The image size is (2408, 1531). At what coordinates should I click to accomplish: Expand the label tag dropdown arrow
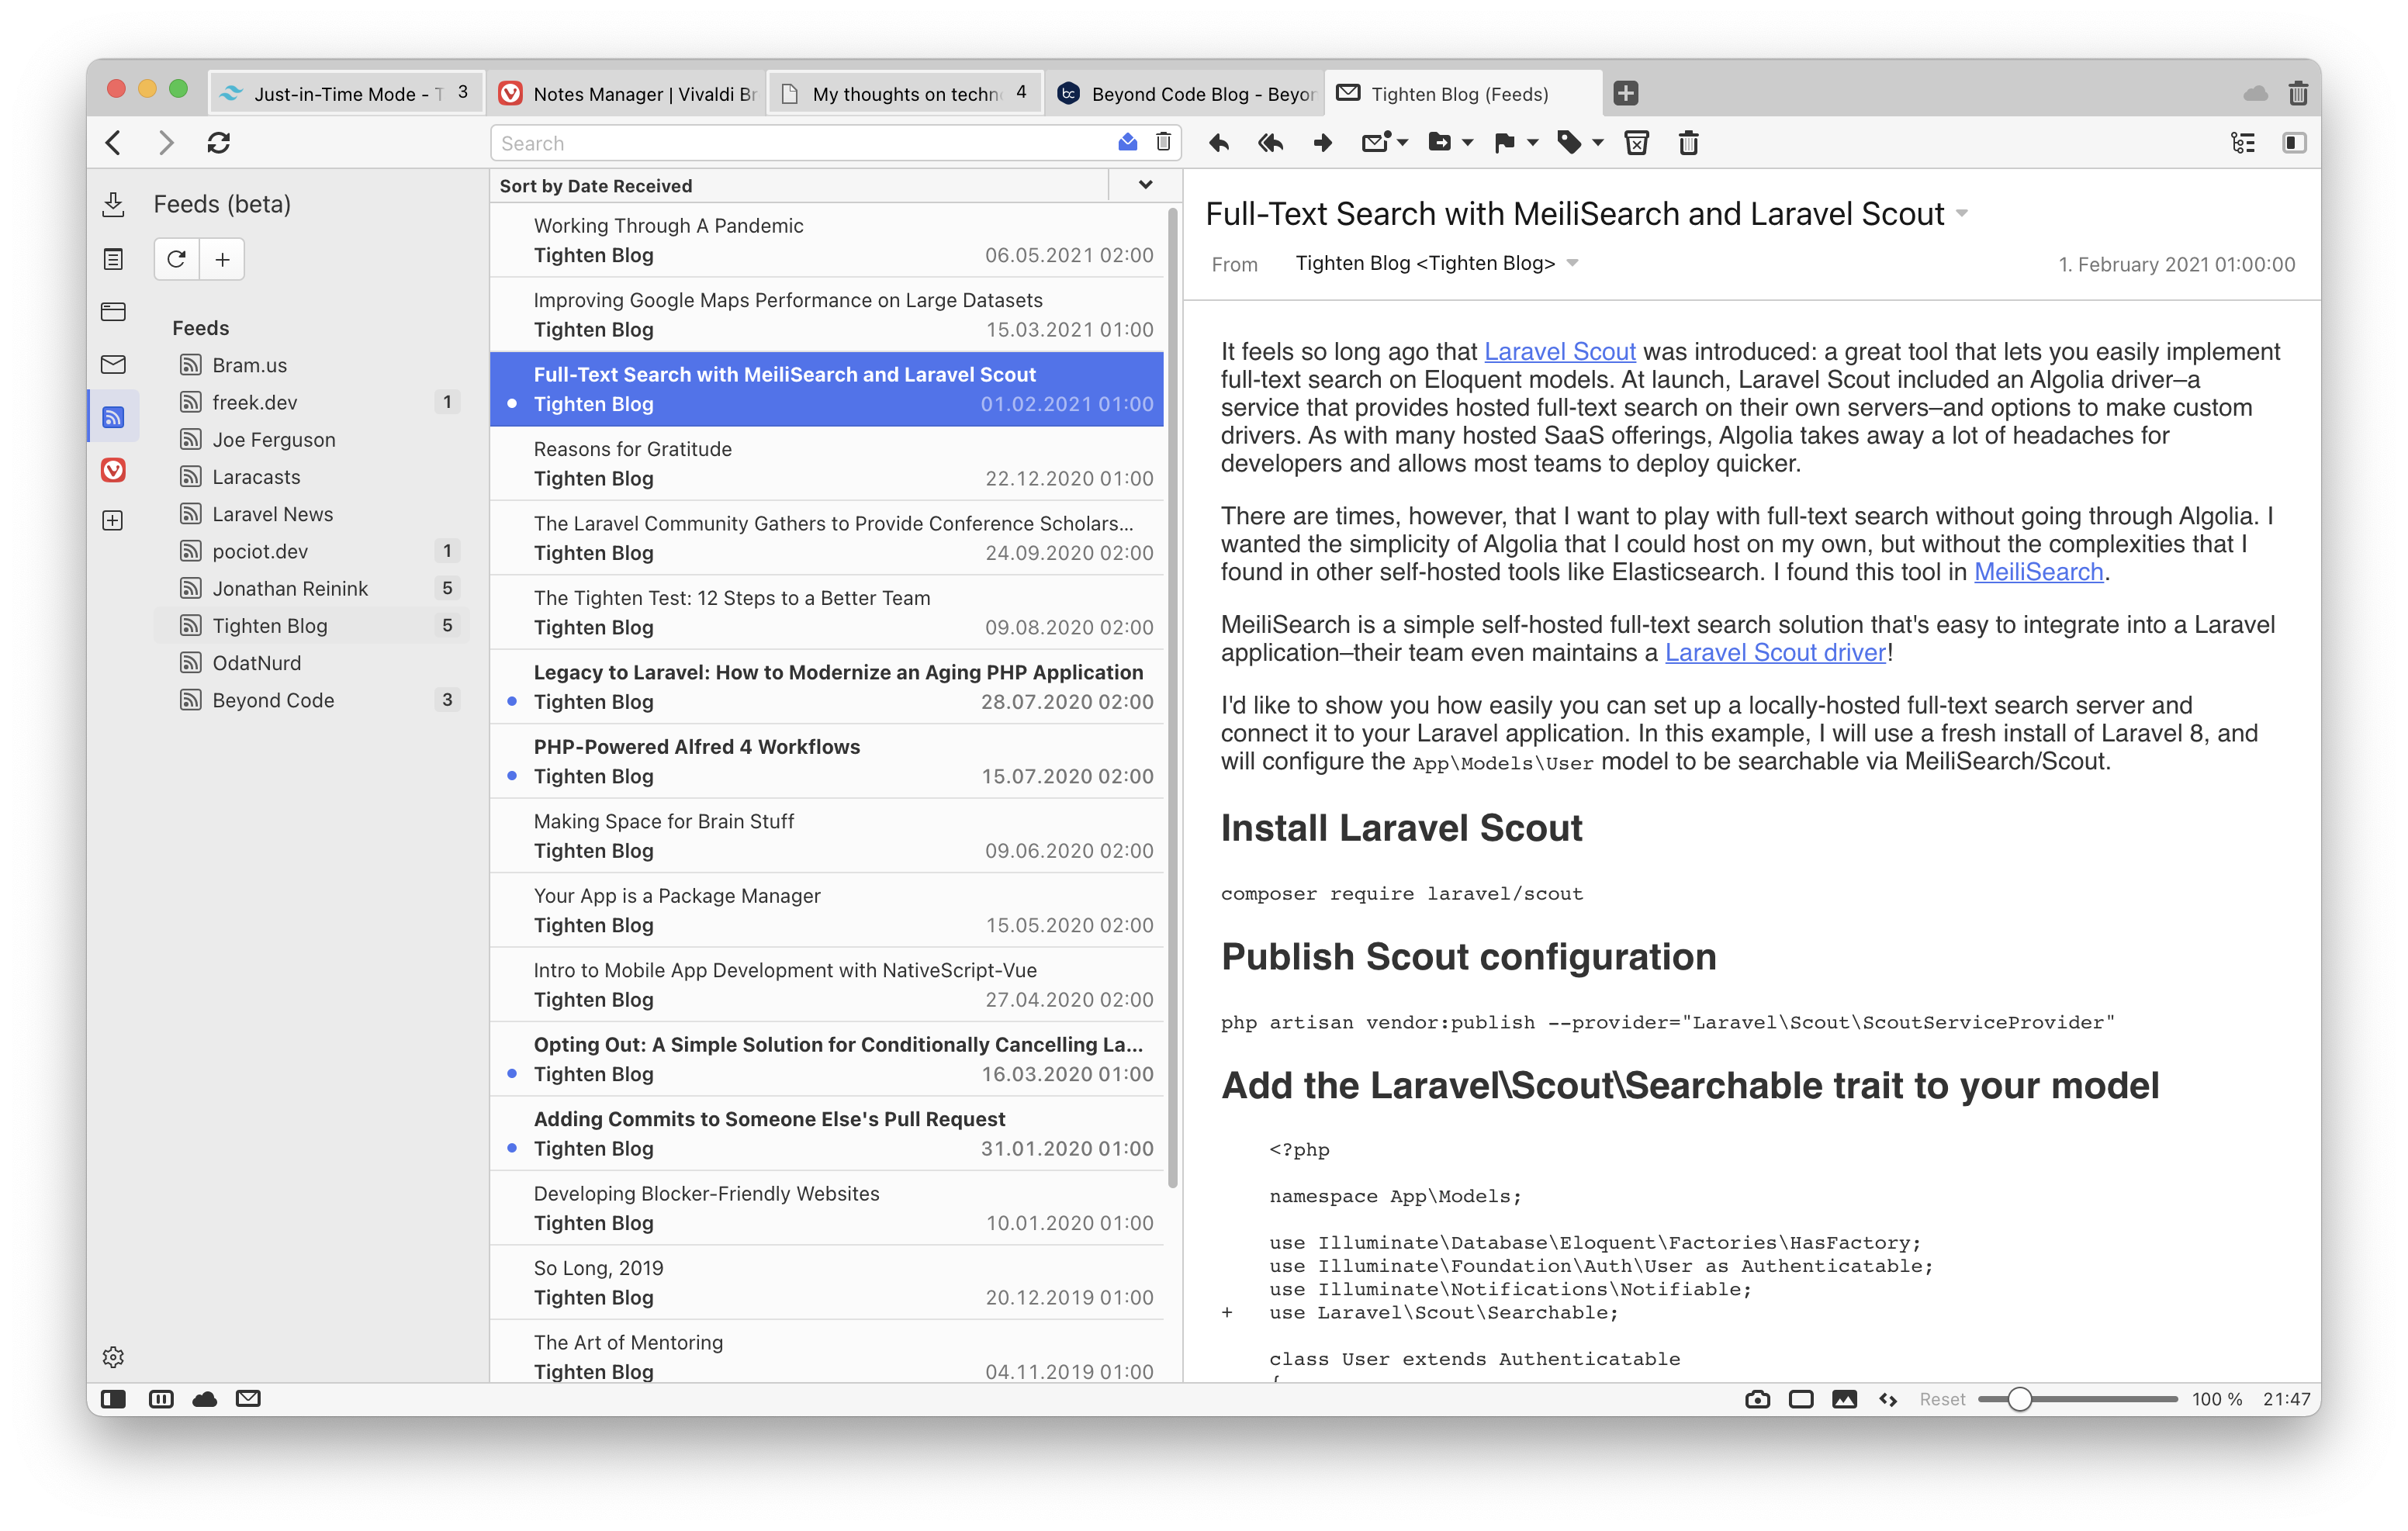[1598, 143]
